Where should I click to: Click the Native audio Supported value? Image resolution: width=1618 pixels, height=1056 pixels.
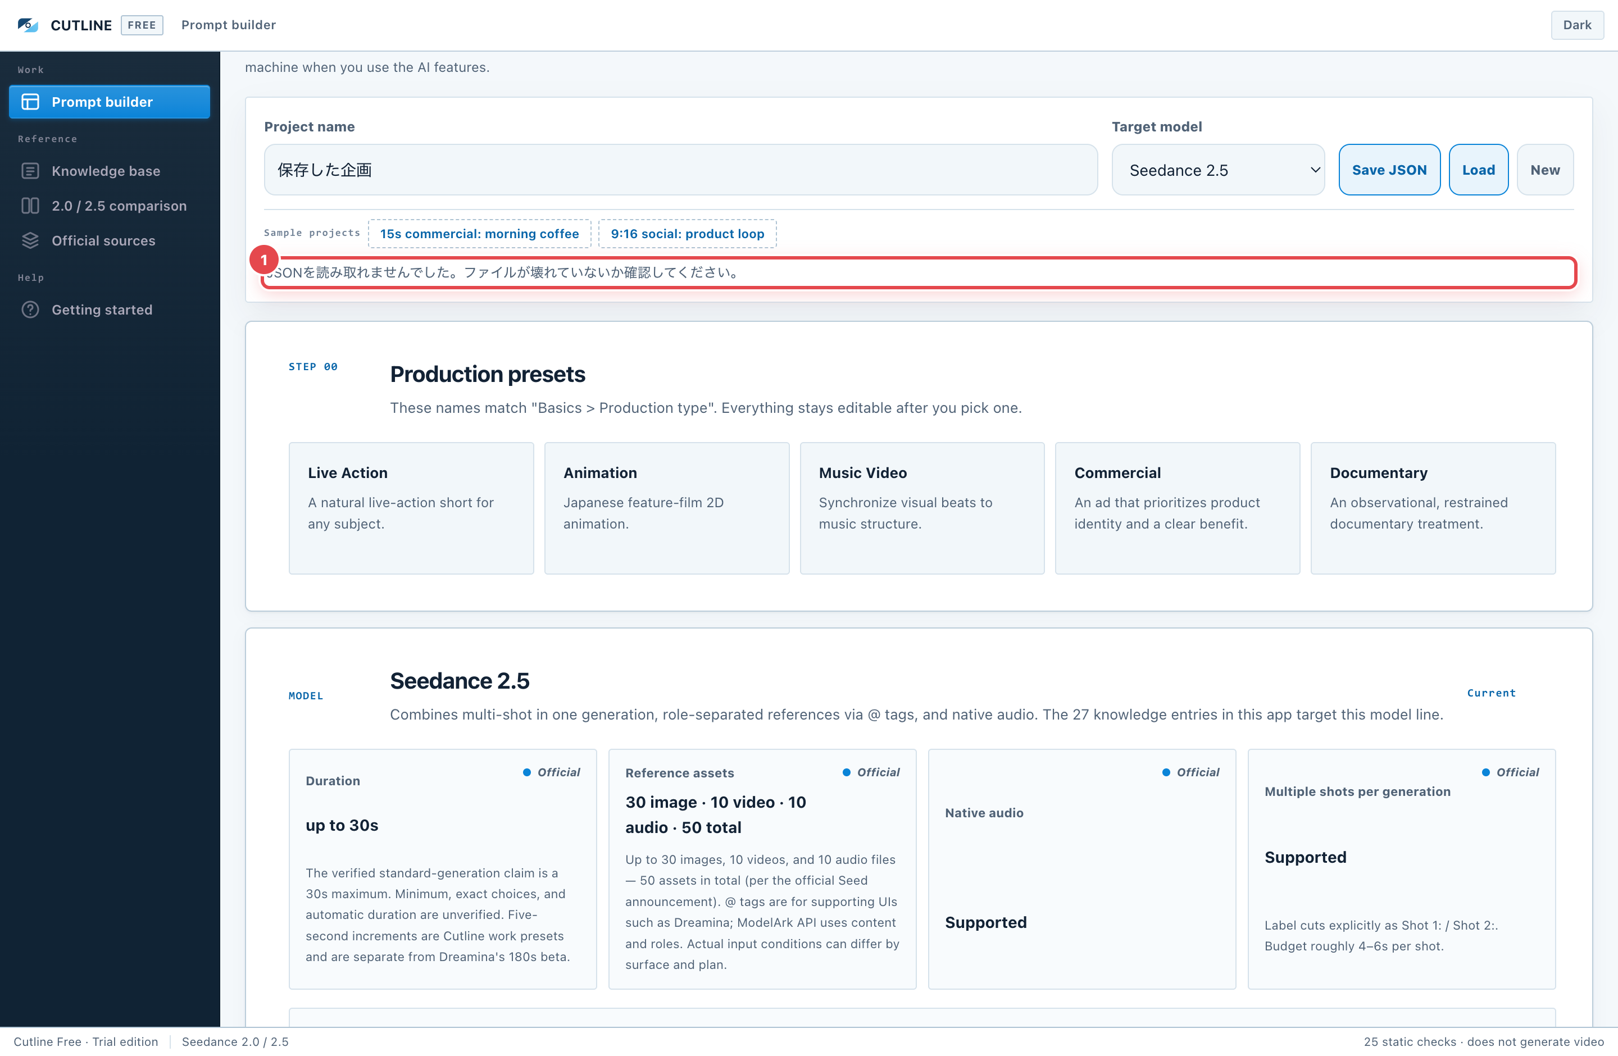(x=986, y=923)
